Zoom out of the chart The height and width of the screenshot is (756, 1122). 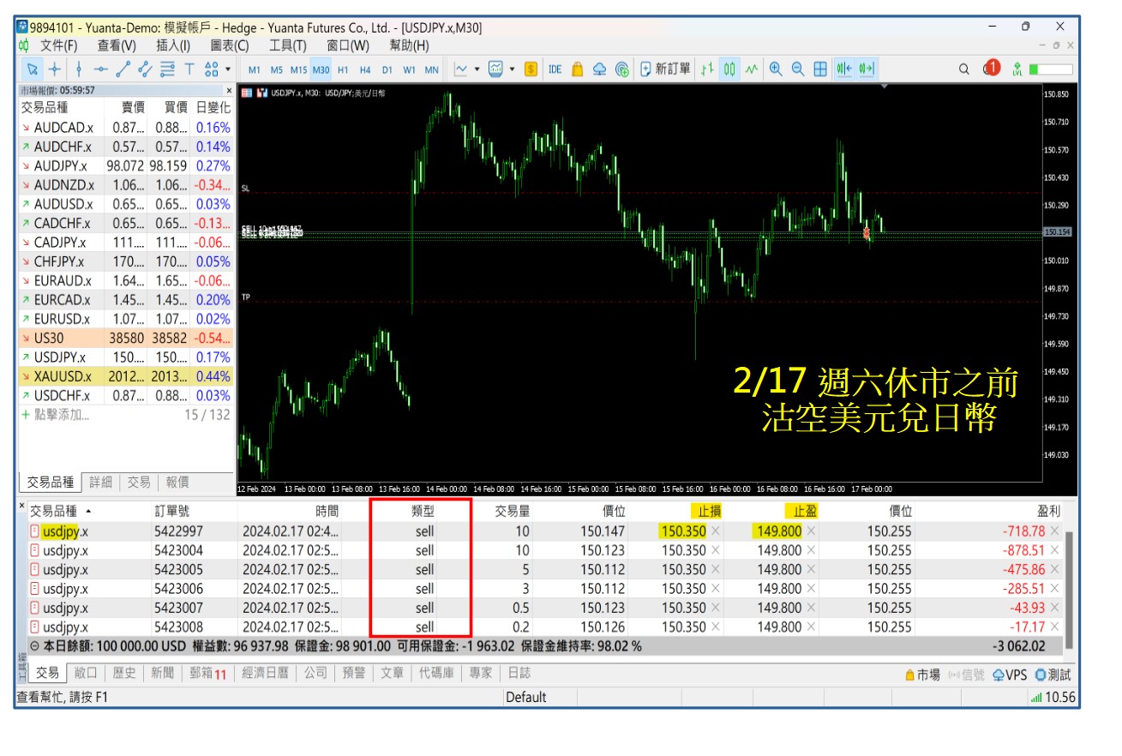[798, 69]
